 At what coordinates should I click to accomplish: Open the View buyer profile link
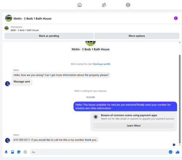coord(102,64)
